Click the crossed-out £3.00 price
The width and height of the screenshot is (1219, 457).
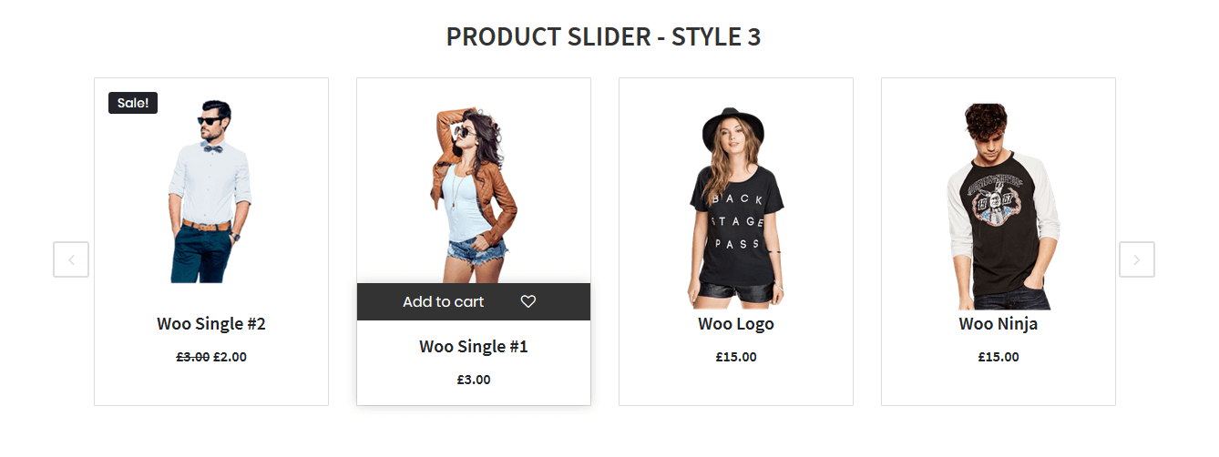(x=193, y=357)
